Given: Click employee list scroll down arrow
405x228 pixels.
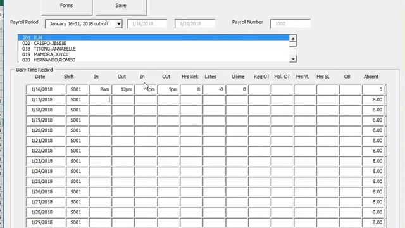Looking at the screenshot, I should (292, 59).
